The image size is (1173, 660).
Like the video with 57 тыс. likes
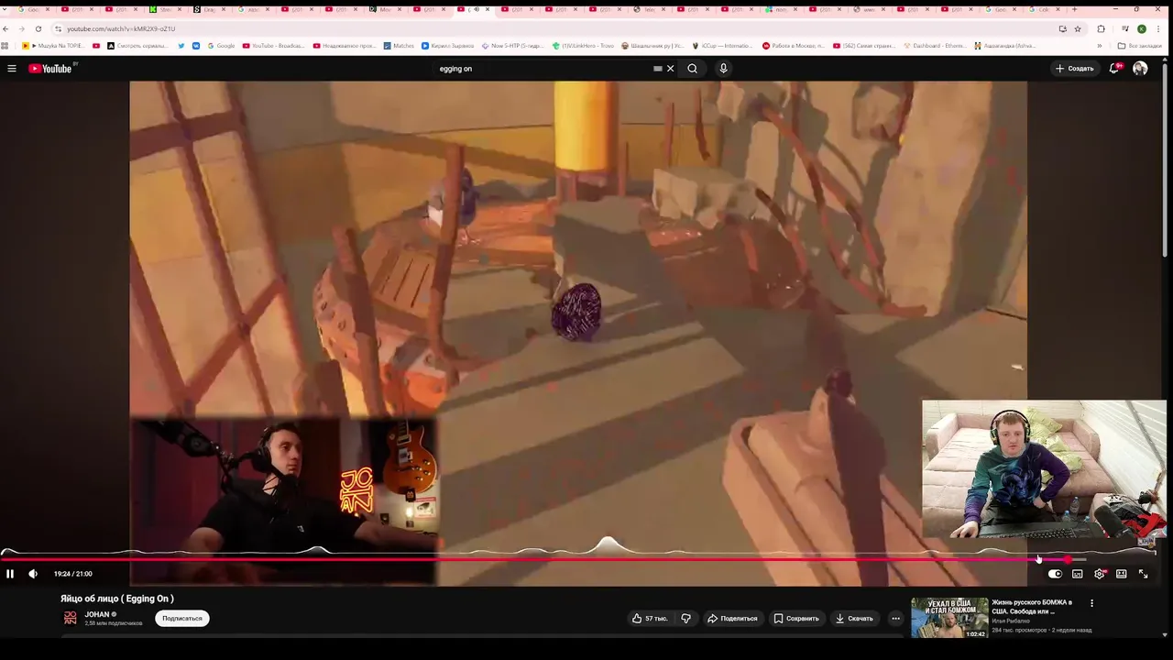click(650, 619)
